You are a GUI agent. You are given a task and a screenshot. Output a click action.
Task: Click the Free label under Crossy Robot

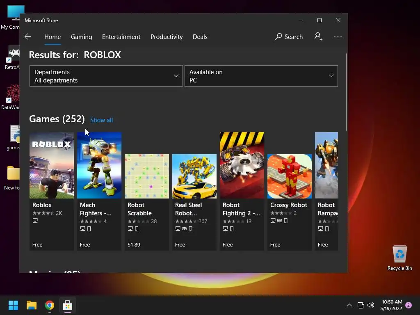[x=275, y=244]
